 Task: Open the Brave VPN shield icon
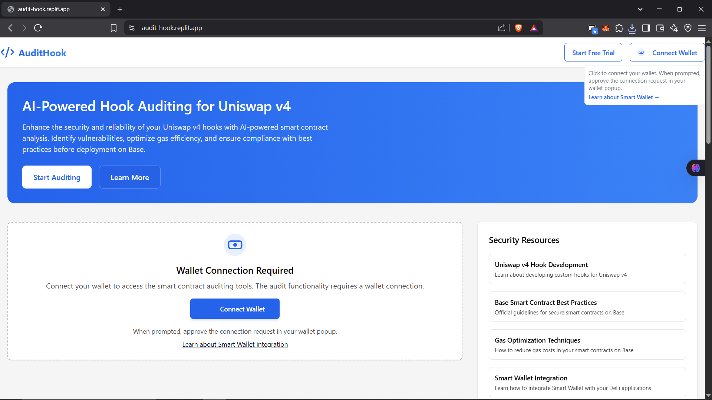coord(688,28)
